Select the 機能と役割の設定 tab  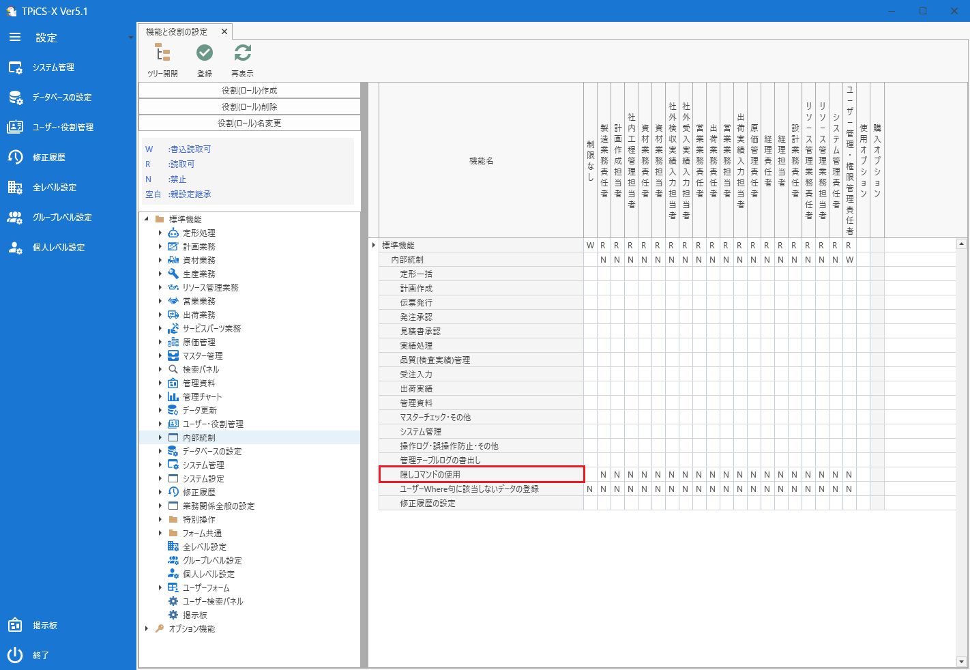coord(177,32)
